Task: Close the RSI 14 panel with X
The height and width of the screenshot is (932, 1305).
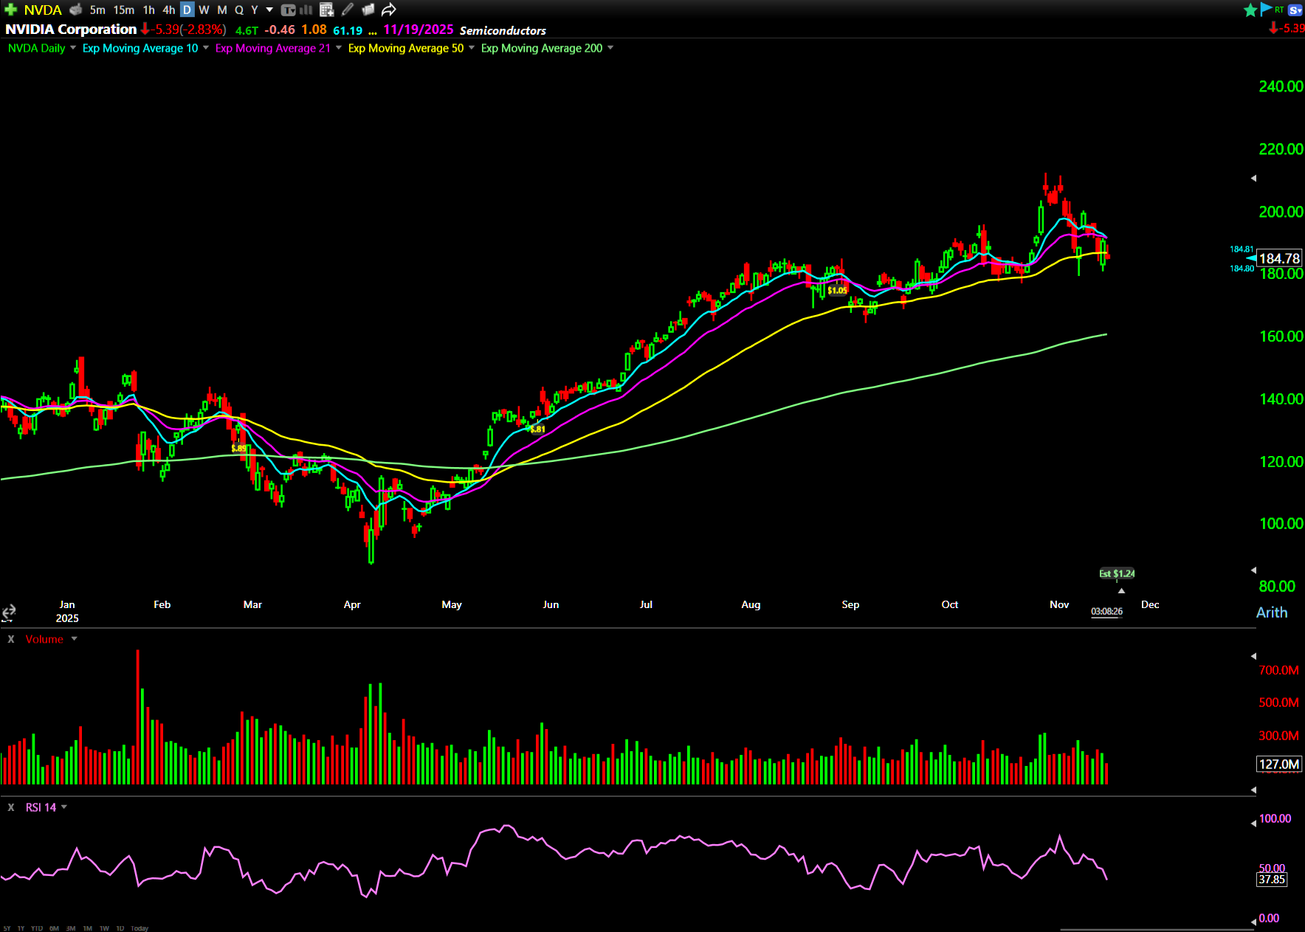Action: [11, 807]
